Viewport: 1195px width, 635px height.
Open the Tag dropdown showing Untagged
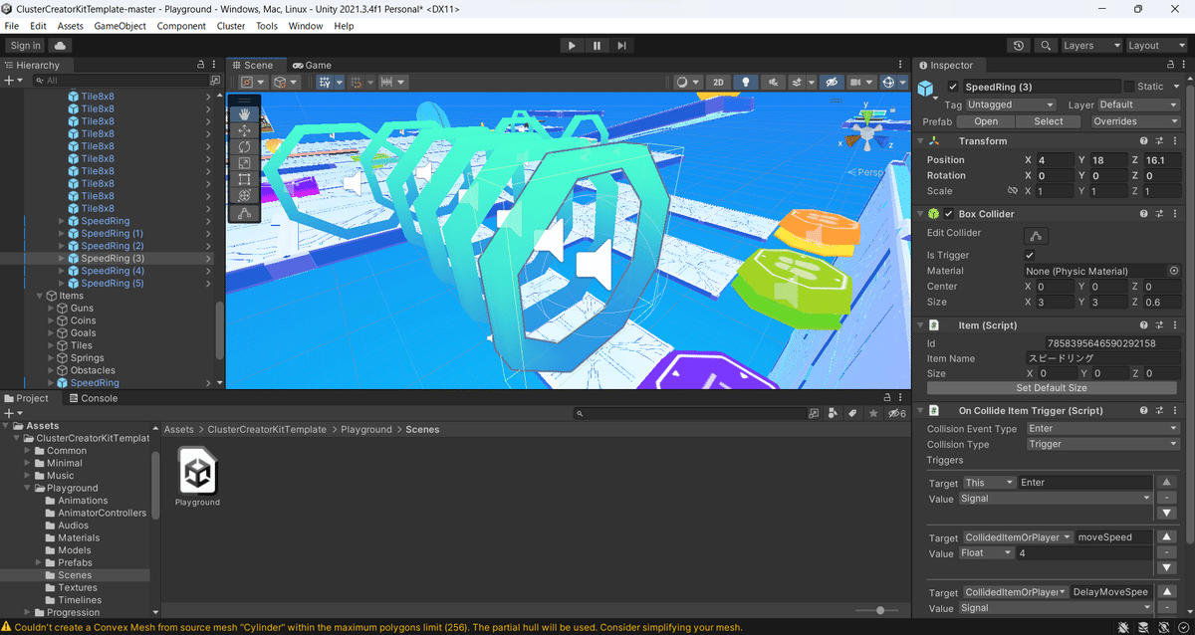[x=1009, y=104]
